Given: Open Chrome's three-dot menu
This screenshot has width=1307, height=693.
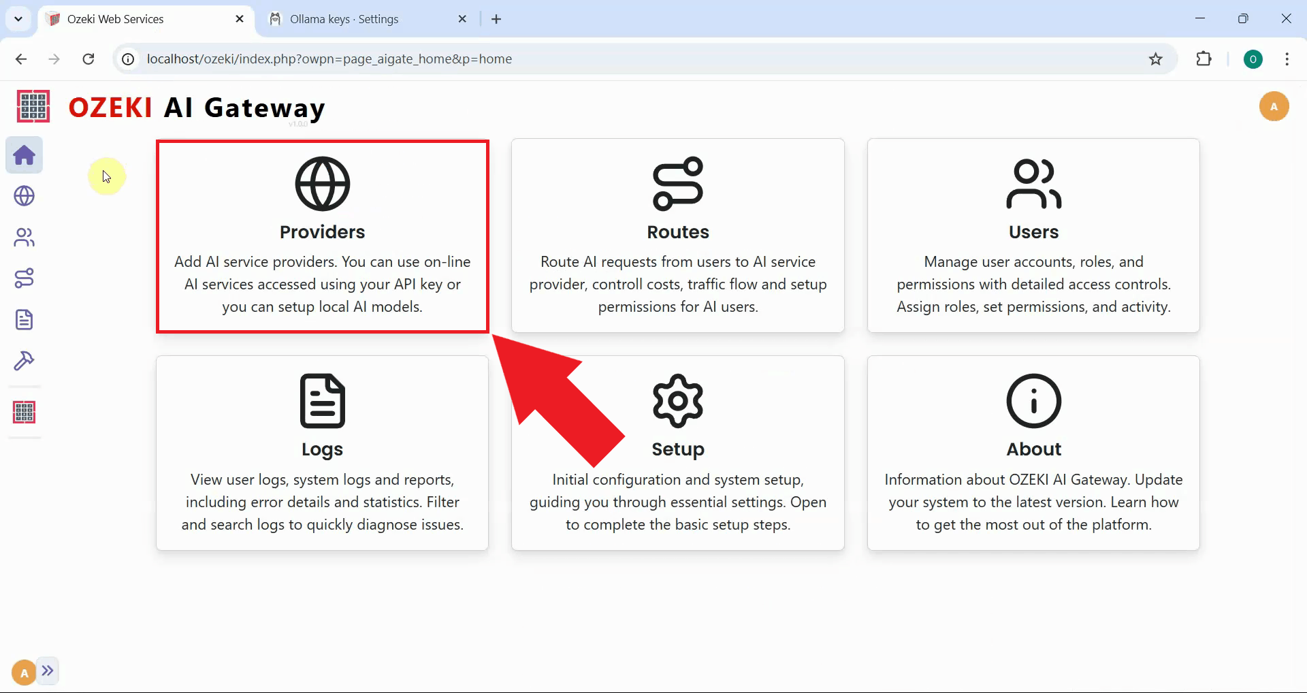Looking at the screenshot, I should [1287, 59].
